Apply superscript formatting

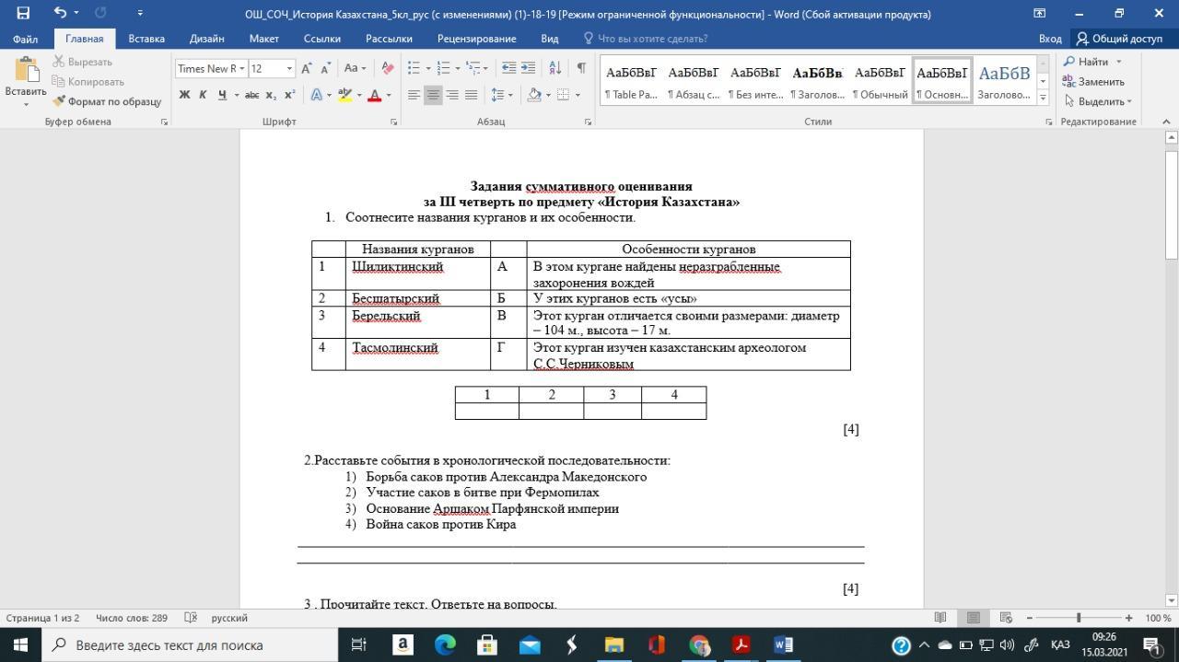click(289, 95)
